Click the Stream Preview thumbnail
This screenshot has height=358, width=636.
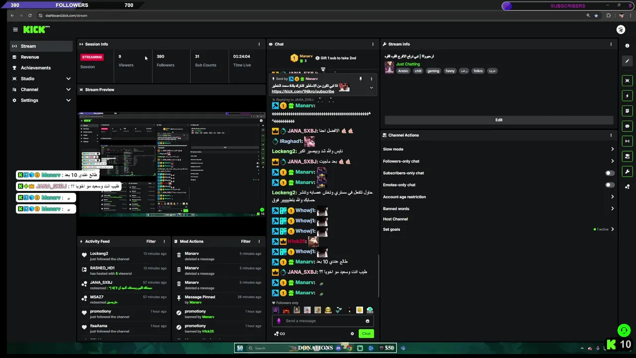click(x=171, y=165)
